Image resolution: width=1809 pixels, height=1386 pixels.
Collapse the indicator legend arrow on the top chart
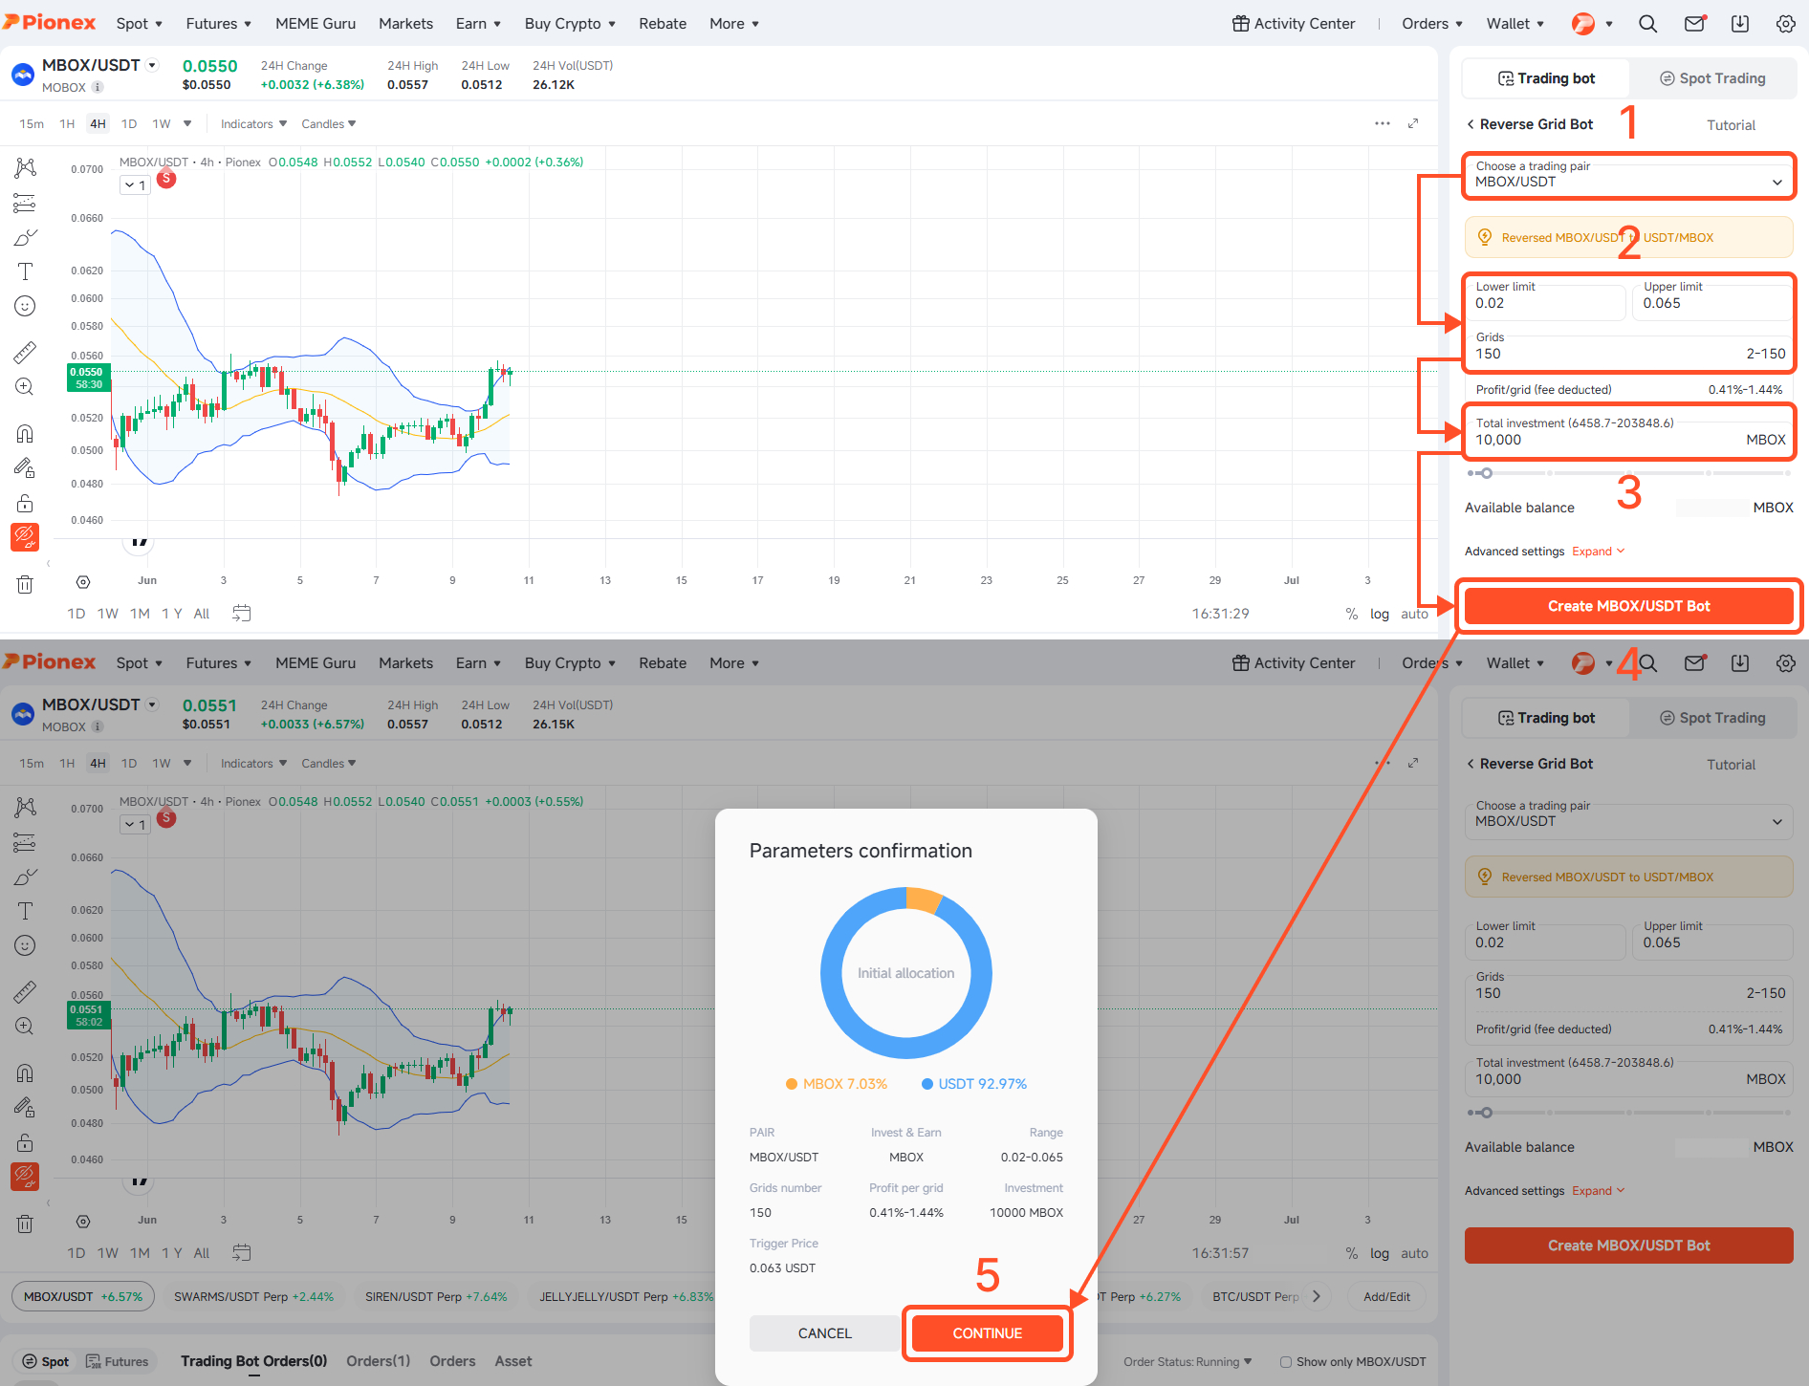coord(135,185)
